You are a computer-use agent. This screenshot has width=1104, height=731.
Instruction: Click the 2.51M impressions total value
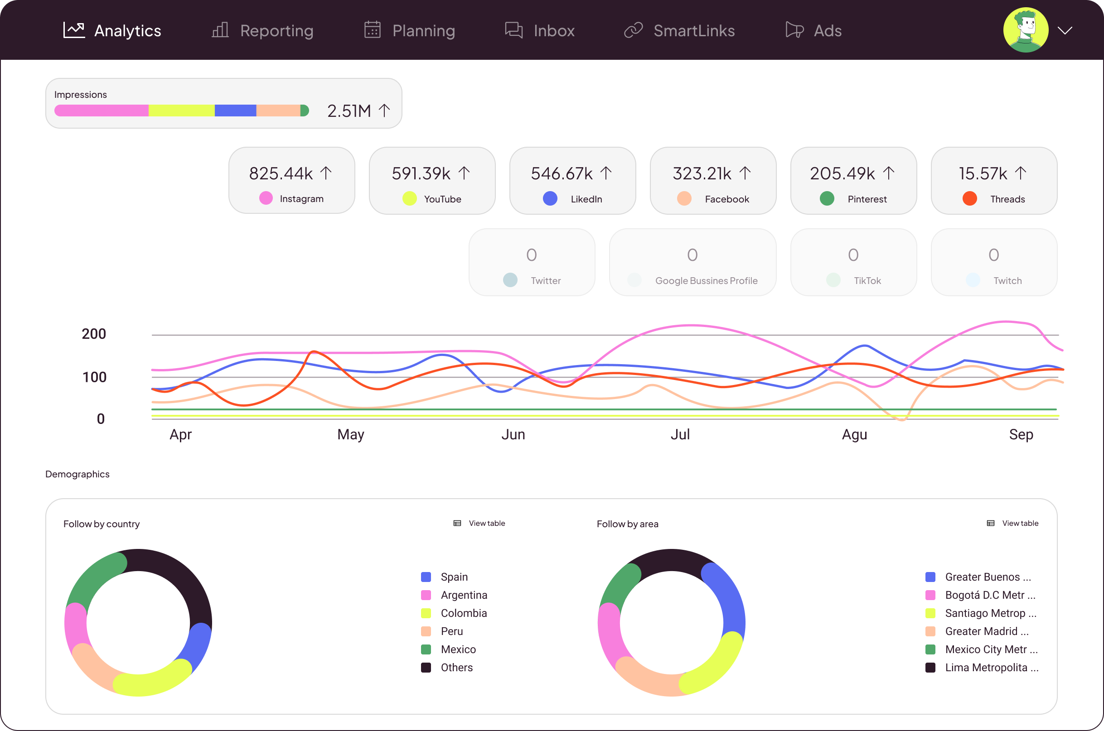349,111
